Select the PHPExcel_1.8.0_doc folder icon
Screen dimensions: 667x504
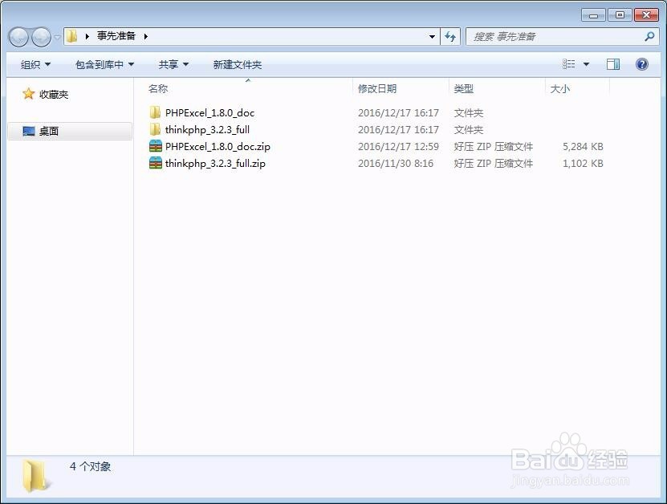point(156,112)
